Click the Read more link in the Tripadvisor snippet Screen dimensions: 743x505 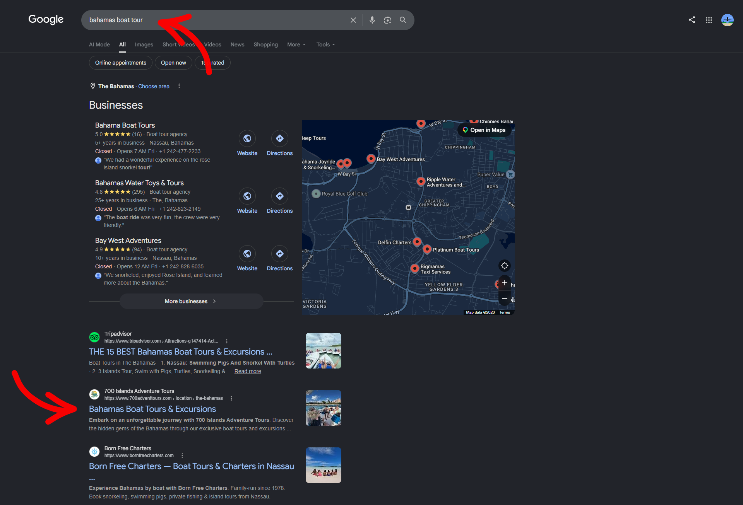click(x=248, y=371)
